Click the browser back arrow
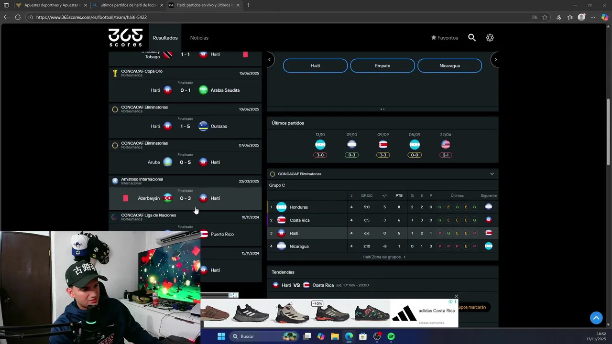612x344 pixels. [x=6, y=17]
